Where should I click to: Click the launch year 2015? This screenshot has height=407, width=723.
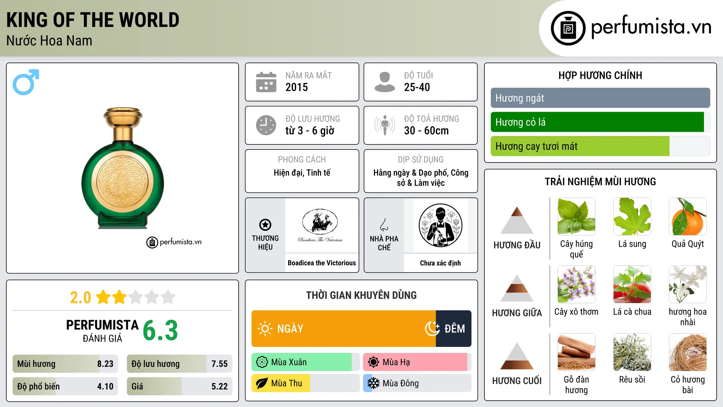pos(297,87)
